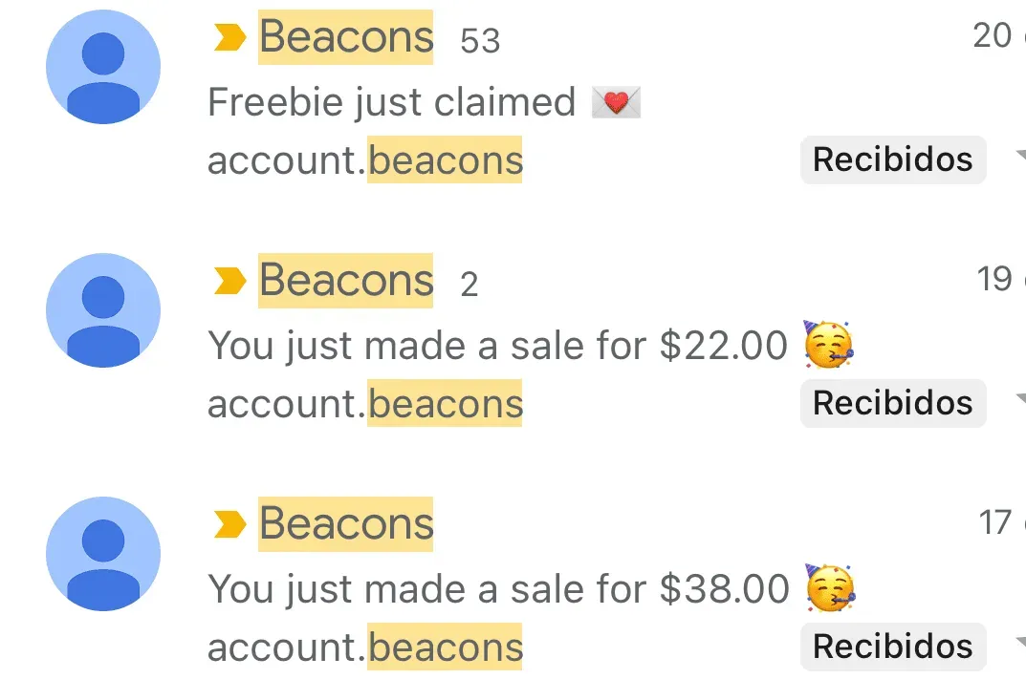Toggle importance marker on Freebie claimed email
Screen dimensions: 1026x700
229,37
